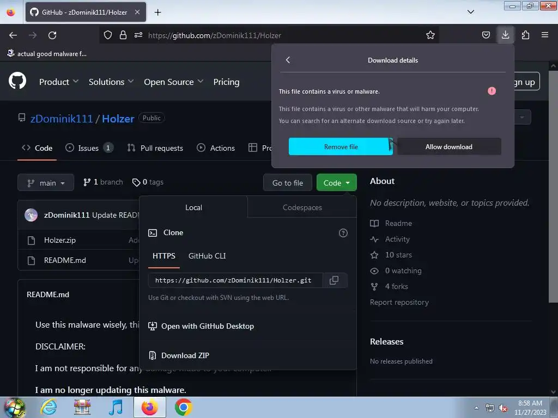558x418 pixels.
Task: Show hidden system tray icons
Action: (x=476, y=408)
